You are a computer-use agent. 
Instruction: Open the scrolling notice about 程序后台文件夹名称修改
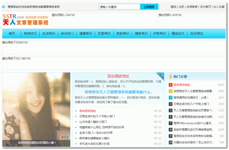pos(34,7)
